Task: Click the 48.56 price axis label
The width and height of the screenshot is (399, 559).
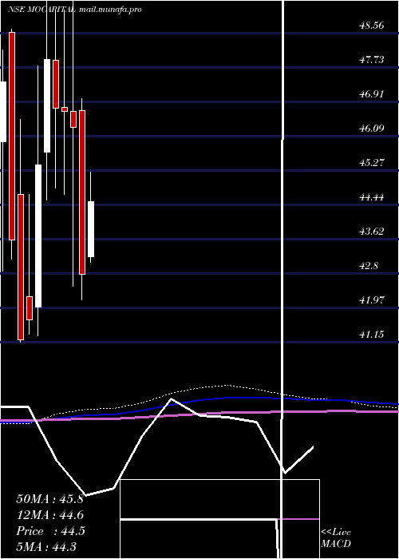Action: (x=372, y=26)
